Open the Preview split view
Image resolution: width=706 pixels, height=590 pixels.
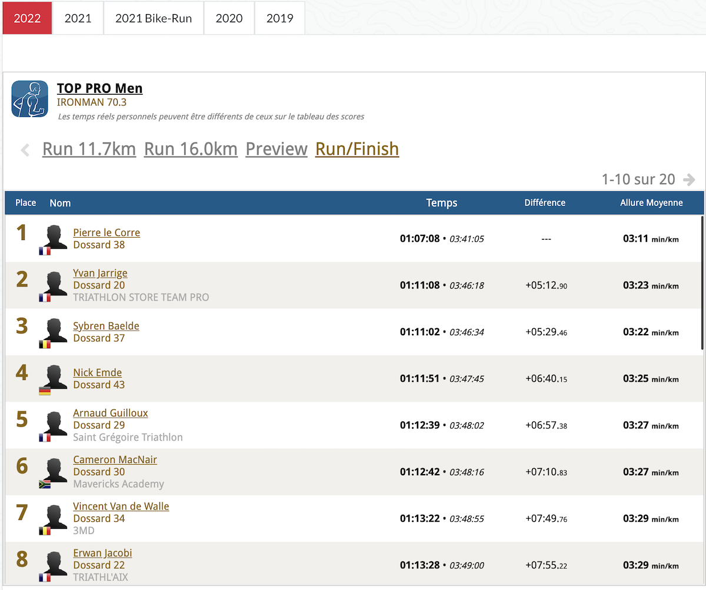click(x=277, y=149)
